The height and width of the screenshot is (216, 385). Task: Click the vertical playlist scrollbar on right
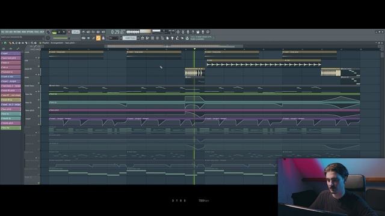pos(382,55)
